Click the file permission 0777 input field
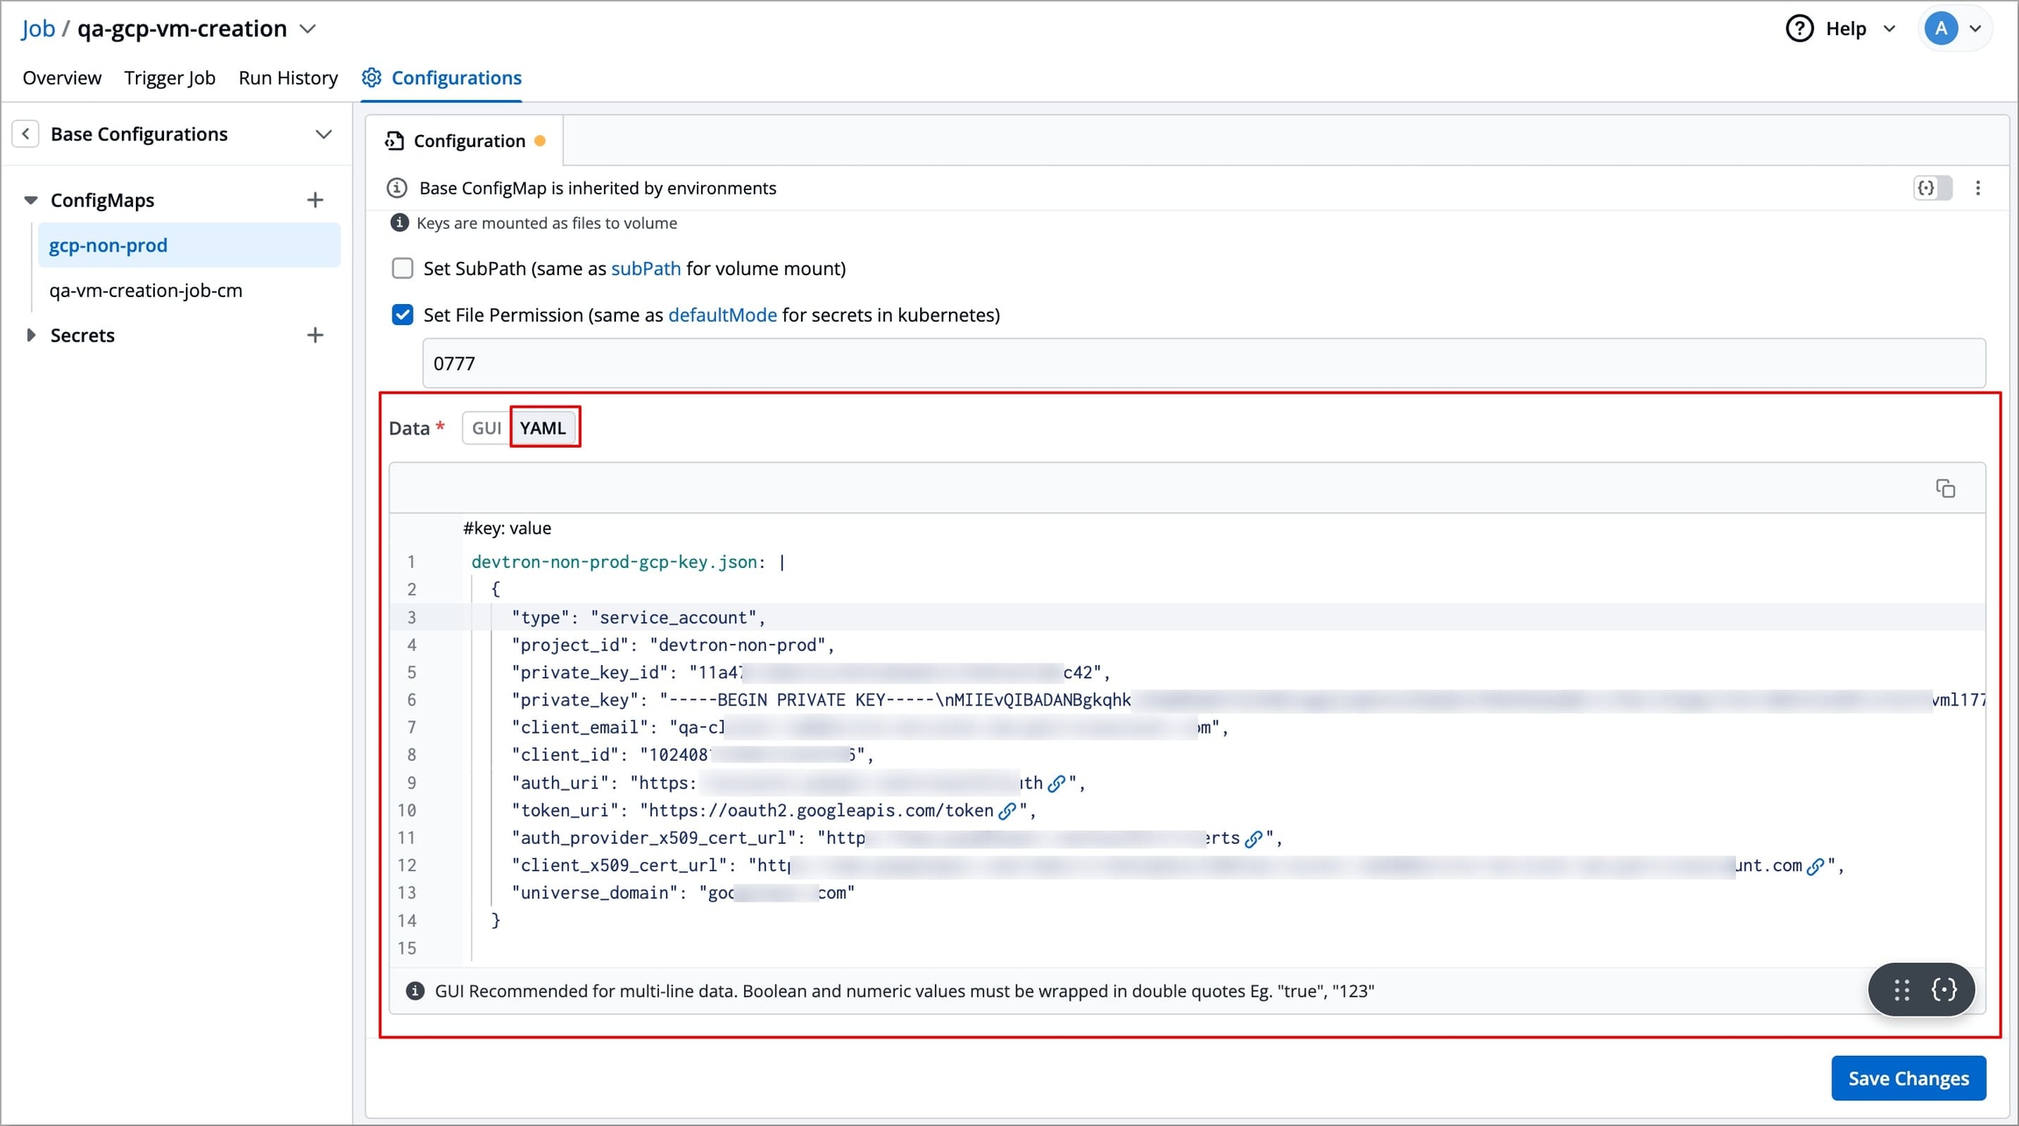This screenshot has height=1126, width=2019. [1203, 364]
